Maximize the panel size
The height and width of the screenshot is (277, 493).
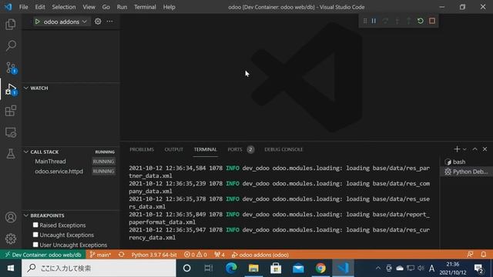pyautogui.click(x=475, y=149)
